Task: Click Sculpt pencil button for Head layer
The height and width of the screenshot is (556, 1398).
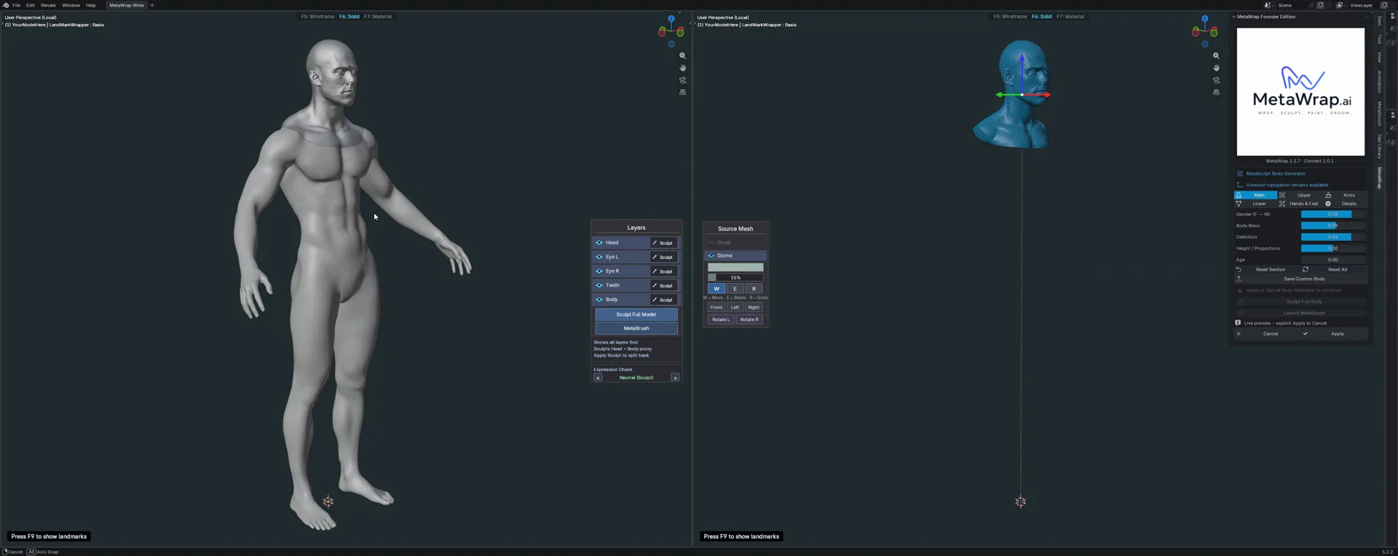Action: pos(663,243)
